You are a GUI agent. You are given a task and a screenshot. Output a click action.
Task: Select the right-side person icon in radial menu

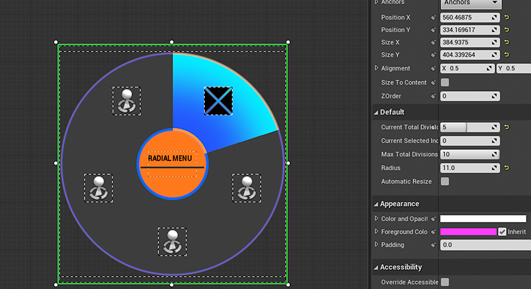point(246,188)
